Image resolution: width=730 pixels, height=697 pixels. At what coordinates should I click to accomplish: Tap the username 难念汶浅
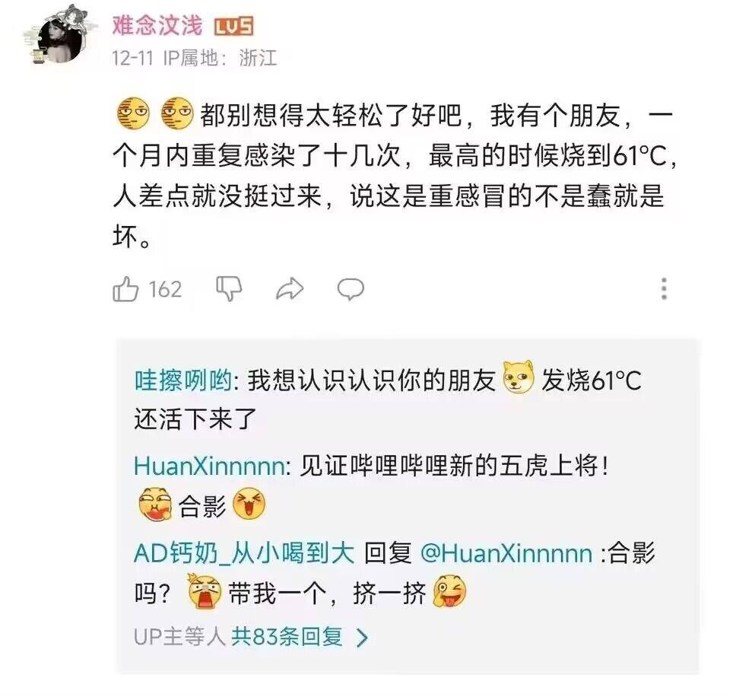click(x=157, y=26)
